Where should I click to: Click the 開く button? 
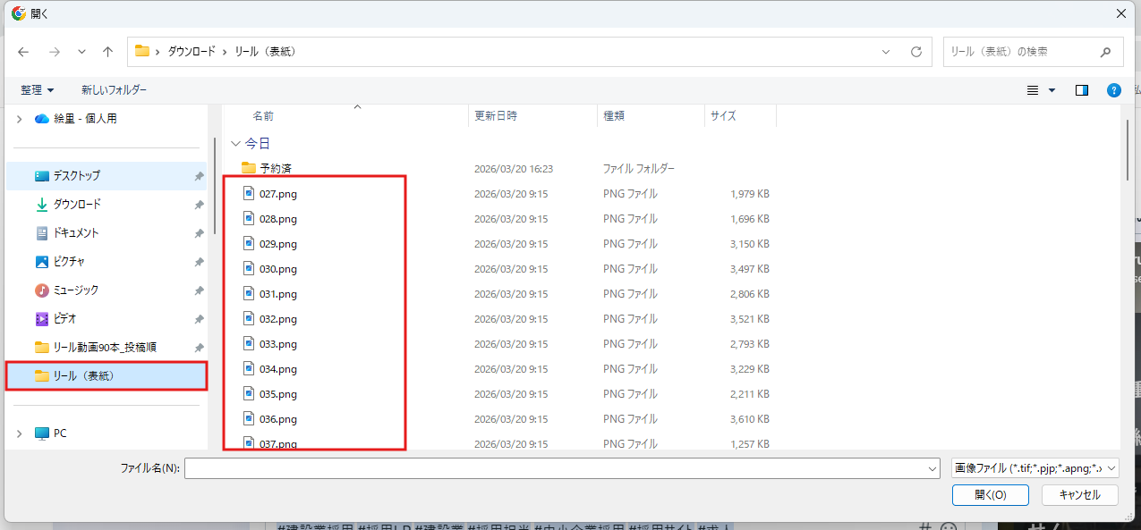pyautogui.click(x=990, y=494)
